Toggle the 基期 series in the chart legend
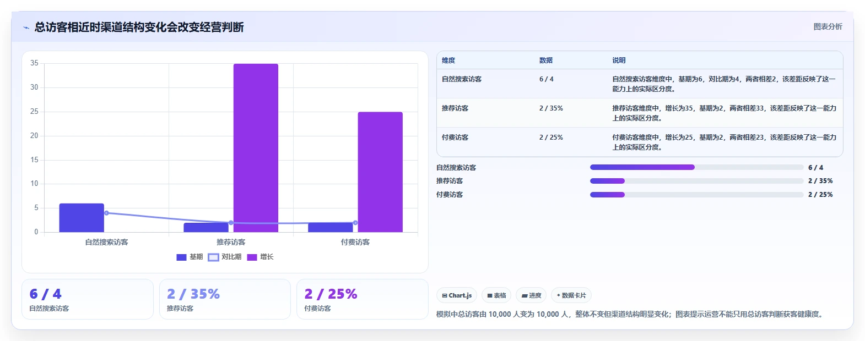Screen dimensions: 865x341 pos(190,257)
